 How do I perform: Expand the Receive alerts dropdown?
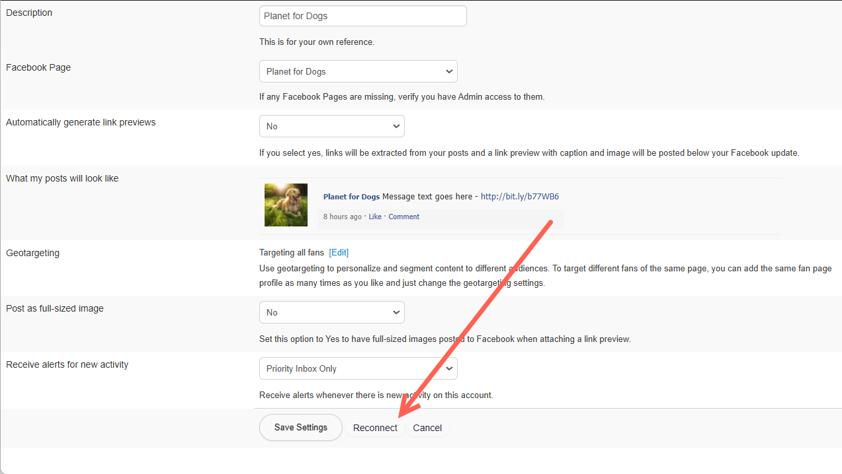(358, 368)
